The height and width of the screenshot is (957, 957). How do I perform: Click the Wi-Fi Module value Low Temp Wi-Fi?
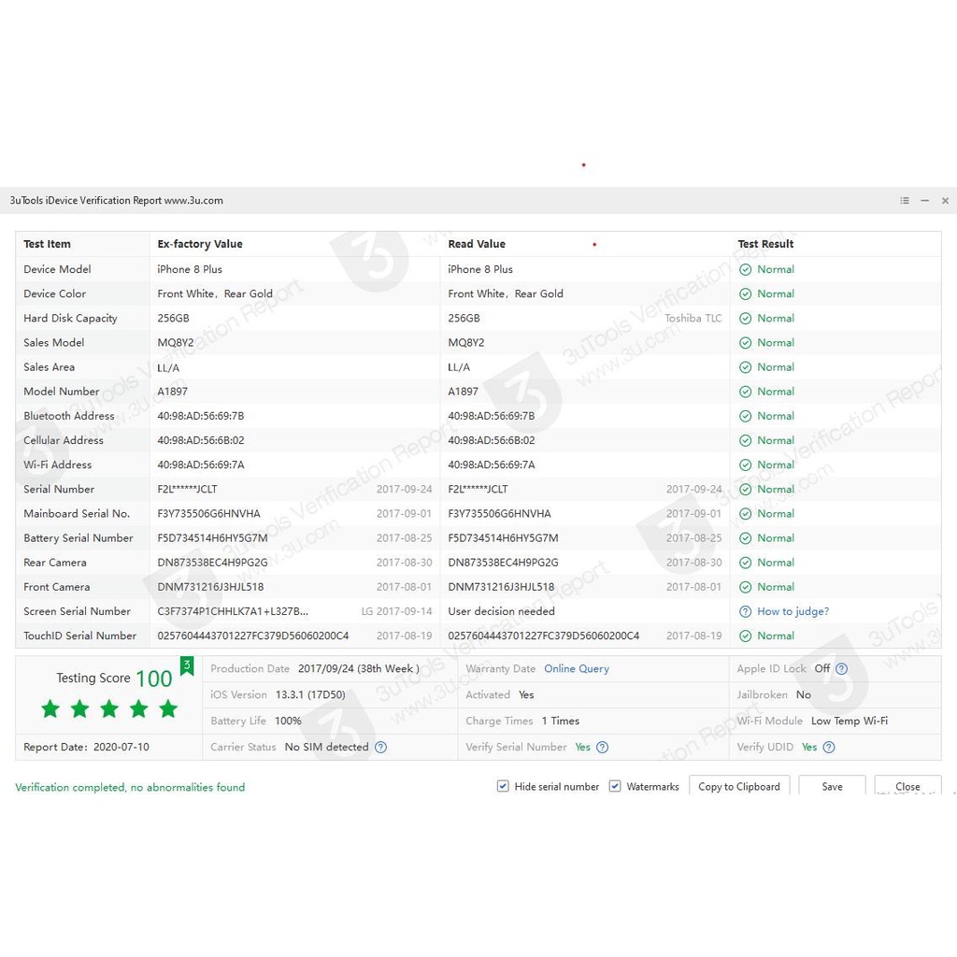[849, 721]
